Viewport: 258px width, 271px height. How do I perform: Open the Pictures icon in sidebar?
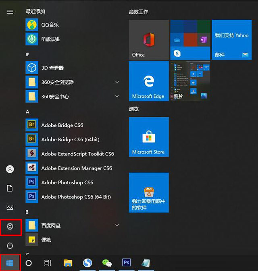(10, 207)
